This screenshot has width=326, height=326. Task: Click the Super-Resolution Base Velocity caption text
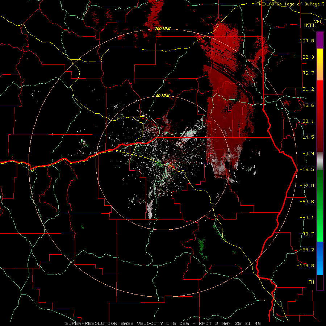click(x=163, y=323)
